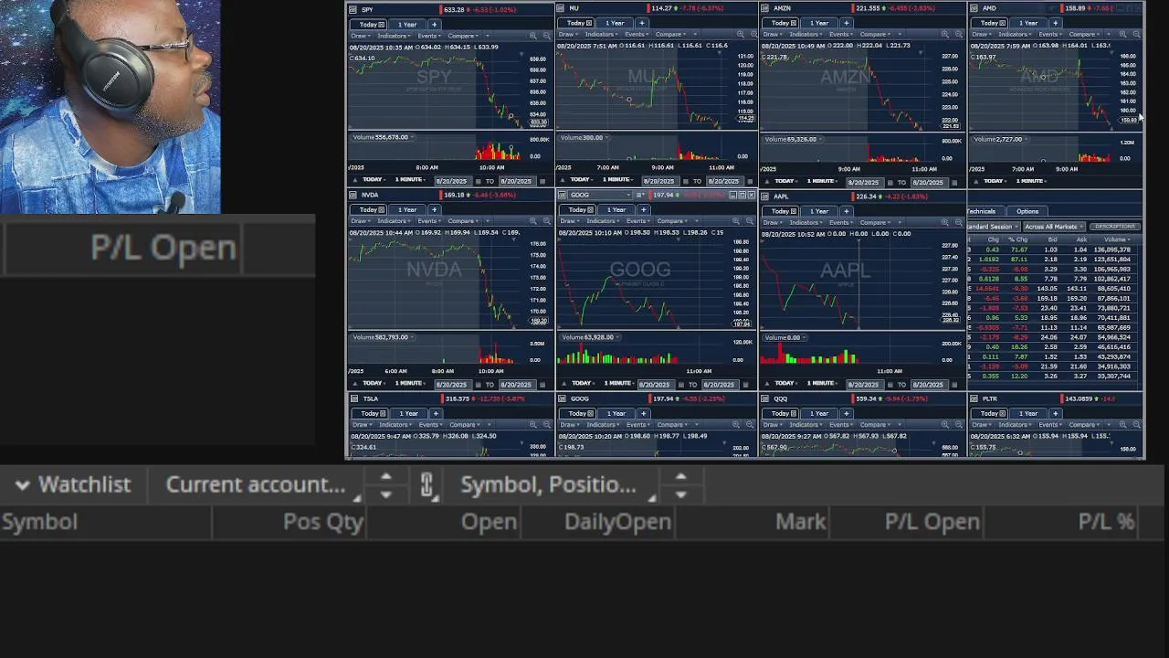The width and height of the screenshot is (1169, 658).
Task: Add a new tab on AMZN chart
Action: 846,23
